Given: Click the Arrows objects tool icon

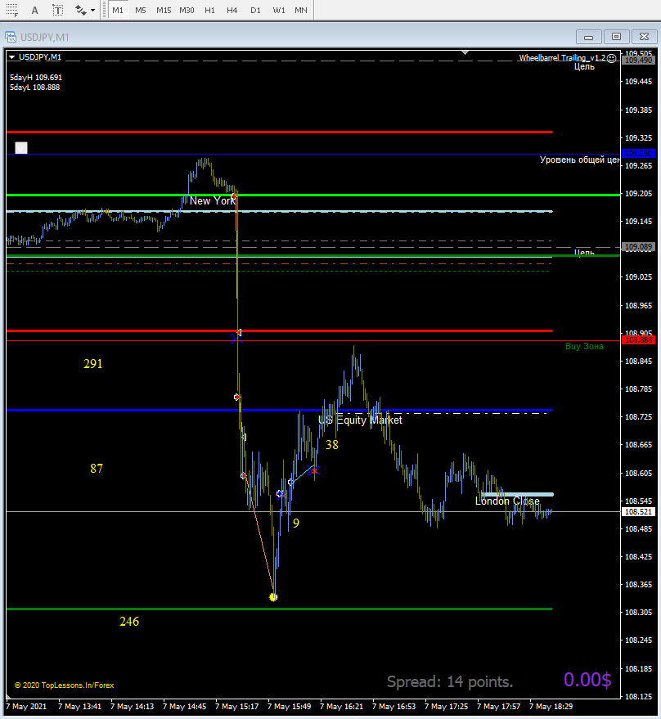Looking at the screenshot, I should (81, 10).
